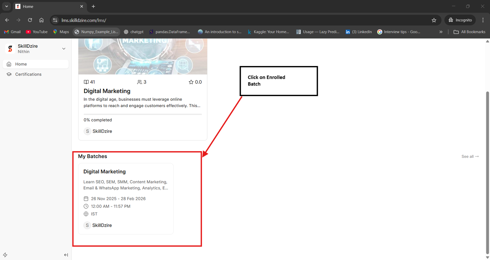Click the See all link
Image resolution: width=490 pixels, height=260 pixels.
point(470,157)
